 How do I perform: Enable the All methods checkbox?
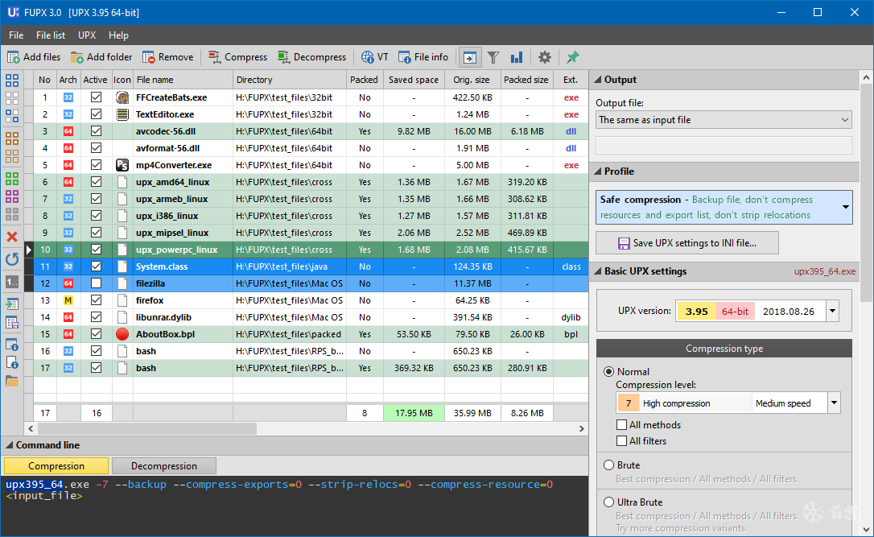click(621, 425)
